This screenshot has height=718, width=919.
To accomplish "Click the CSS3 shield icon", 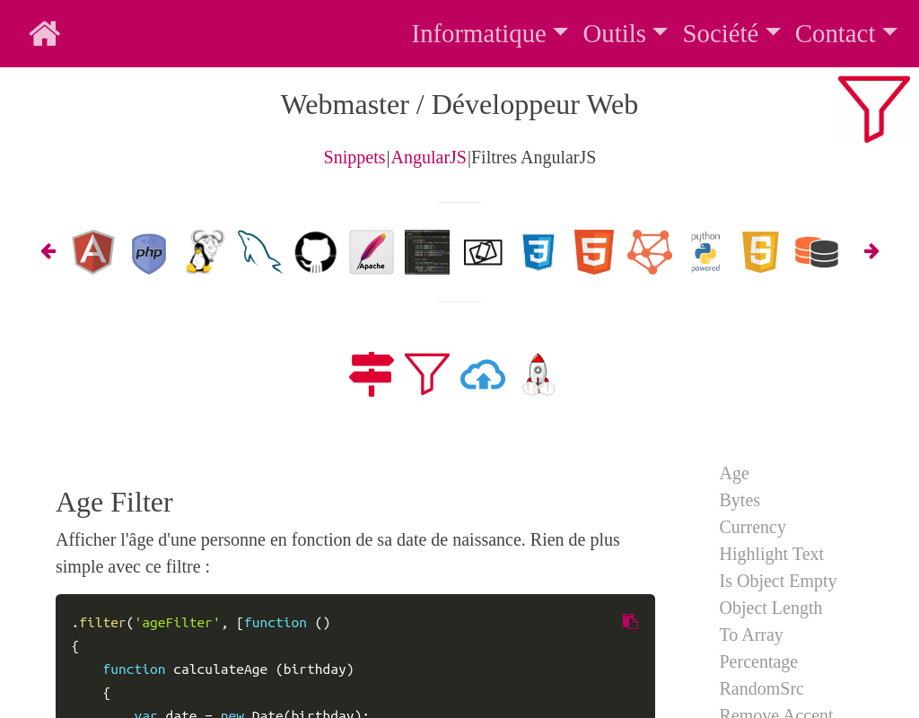I will coord(538,251).
